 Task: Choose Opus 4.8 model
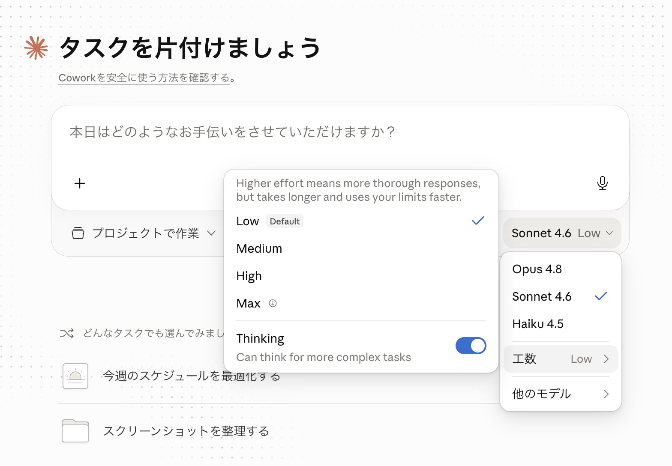coord(561,269)
